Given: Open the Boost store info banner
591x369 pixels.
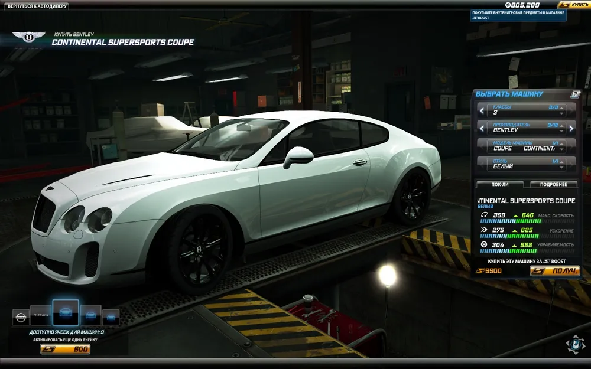Looking at the screenshot, I should (518, 15).
